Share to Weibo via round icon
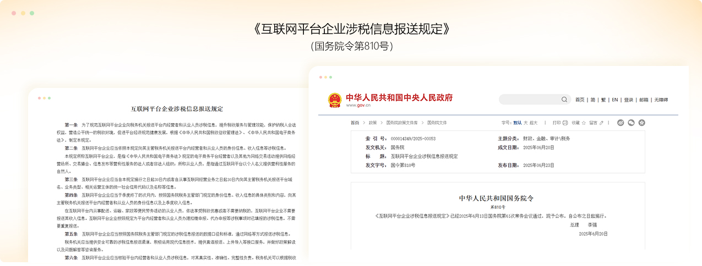The width and height of the screenshot is (702, 266). pyautogui.click(x=621, y=123)
